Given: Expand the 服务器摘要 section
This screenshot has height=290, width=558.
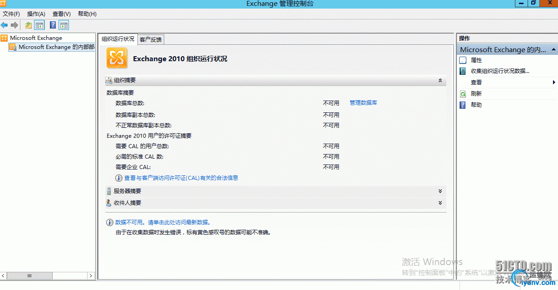Looking at the screenshot, I should (x=440, y=191).
